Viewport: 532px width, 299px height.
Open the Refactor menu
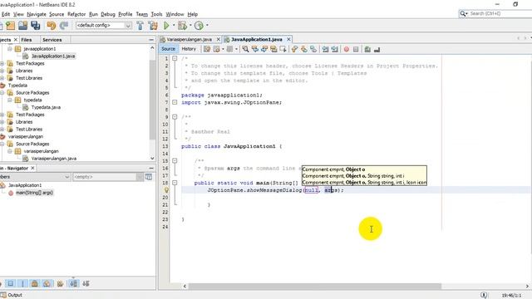point(76,14)
